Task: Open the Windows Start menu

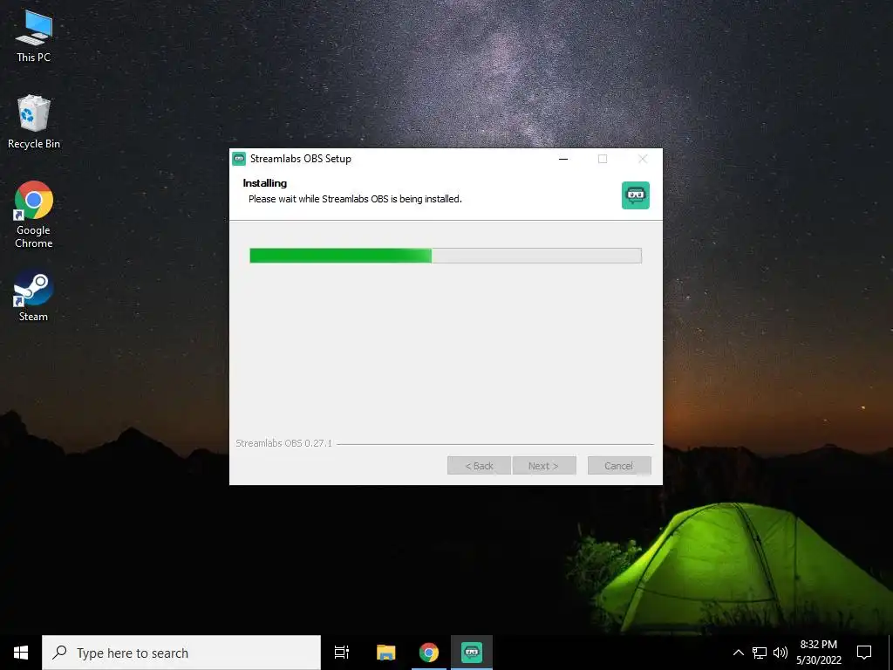Action: tap(21, 653)
